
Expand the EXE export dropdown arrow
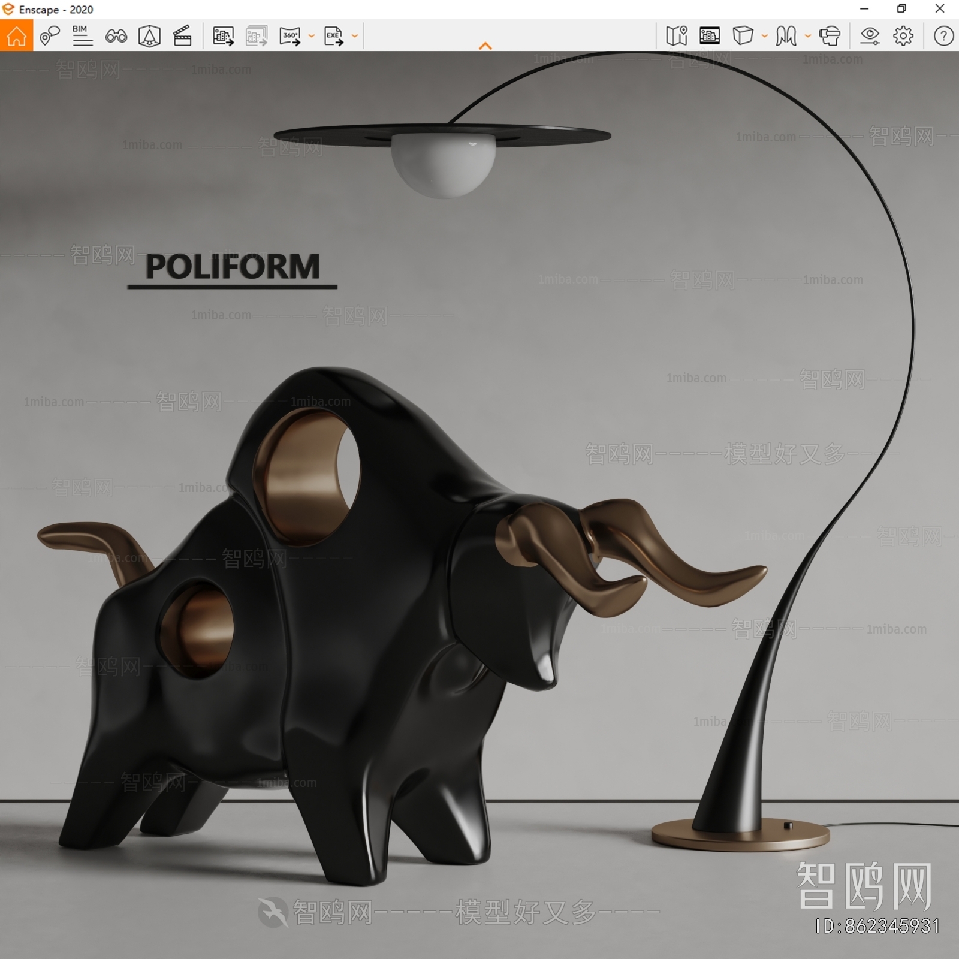pyautogui.click(x=355, y=36)
